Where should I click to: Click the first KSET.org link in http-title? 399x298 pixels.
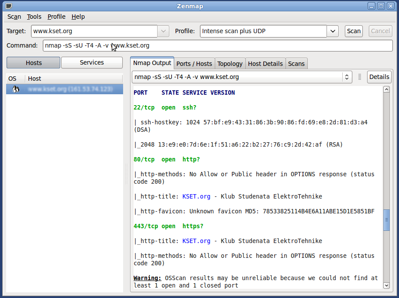click(196, 196)
